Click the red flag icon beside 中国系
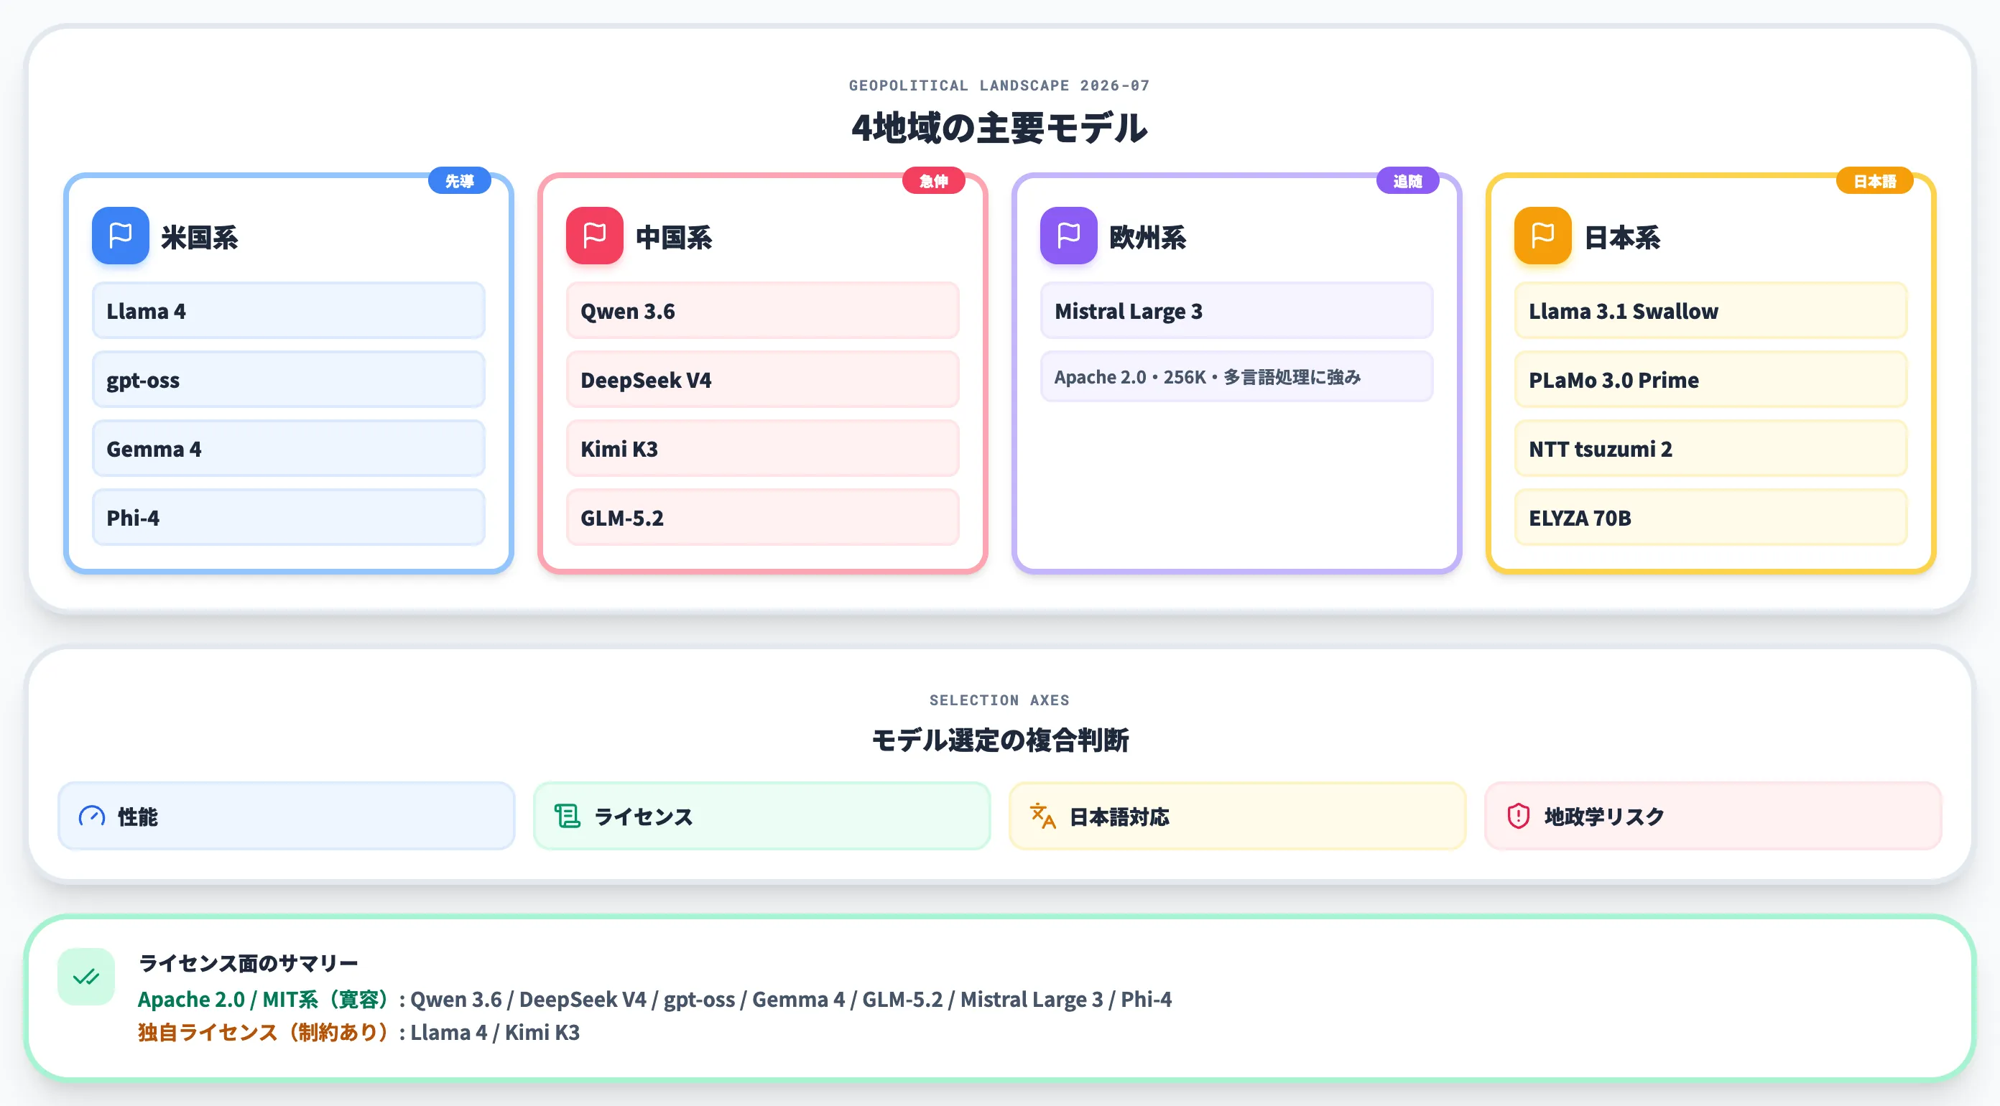Image resolution: width=2000 pixels, height=1106 pixels. pyautogui.click(x=595, y=235)
